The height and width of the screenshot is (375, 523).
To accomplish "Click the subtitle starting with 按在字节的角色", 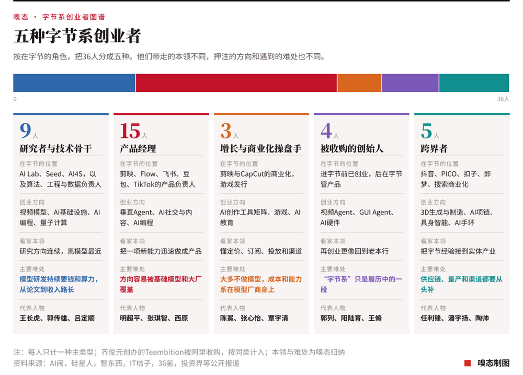I will (x=169, y=56).
